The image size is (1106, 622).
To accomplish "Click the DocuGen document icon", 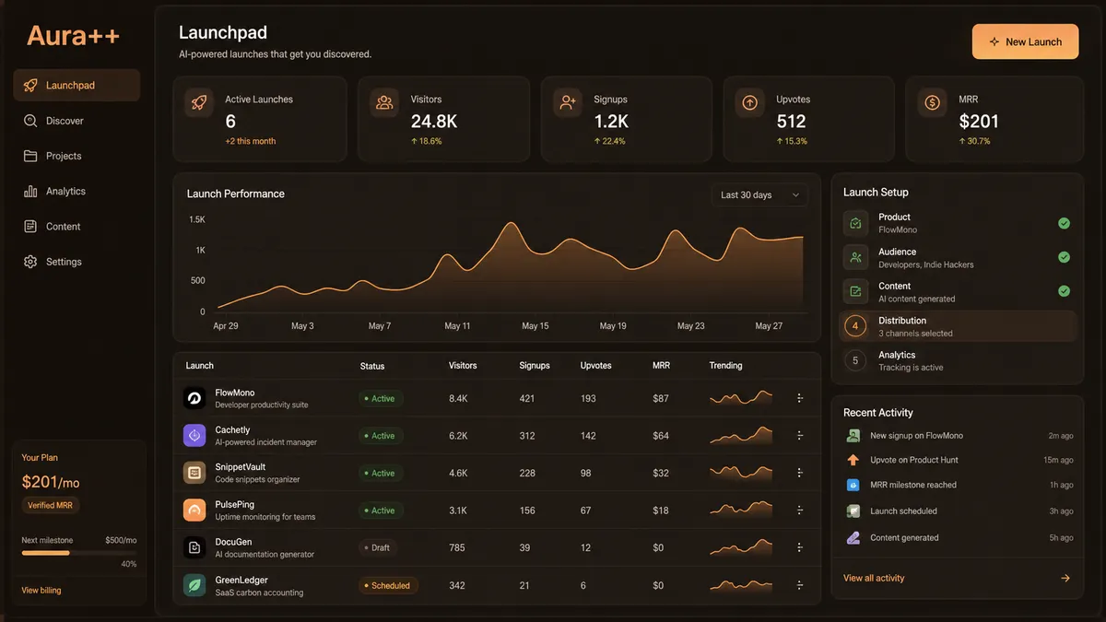I will click(194, 547).
